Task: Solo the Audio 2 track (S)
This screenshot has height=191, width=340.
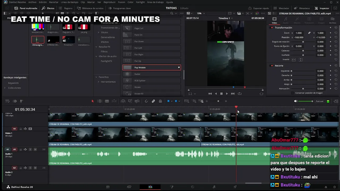Action: [x=30, y=168]
